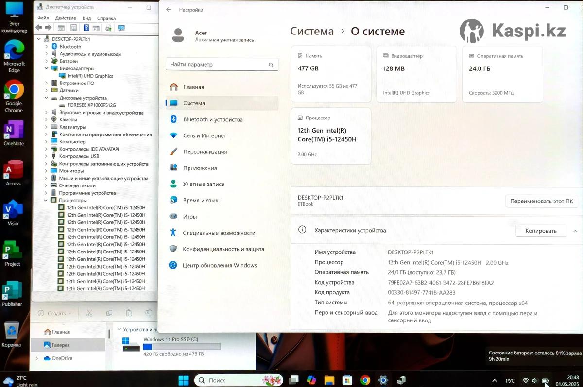The width and height of the screenshot is (583, 387).
Task: Open Центр обновления Windows section
Action: click(x=222, y=265)
